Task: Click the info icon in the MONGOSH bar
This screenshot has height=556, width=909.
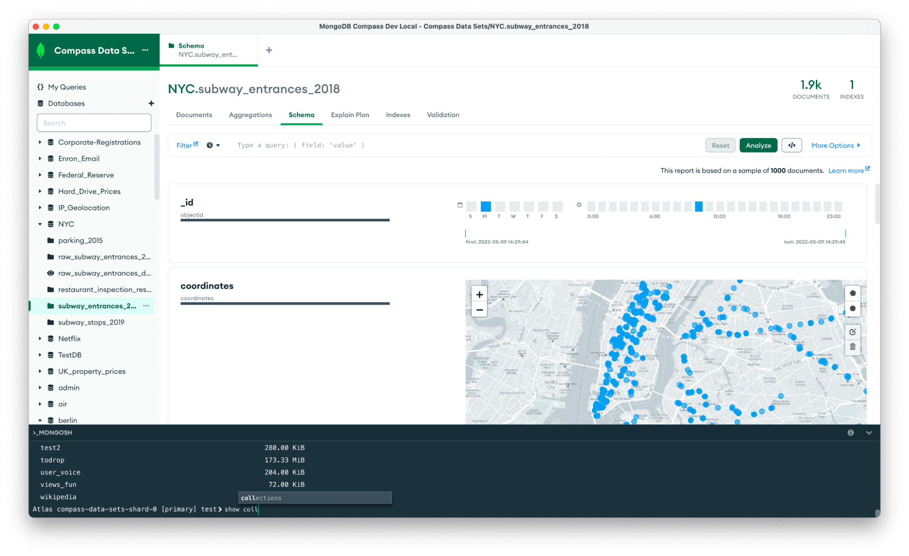Action: [x=851, y=432]
